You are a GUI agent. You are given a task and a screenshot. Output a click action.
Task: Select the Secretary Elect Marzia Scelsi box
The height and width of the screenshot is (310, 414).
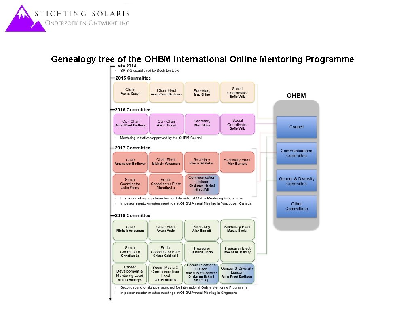237,230
